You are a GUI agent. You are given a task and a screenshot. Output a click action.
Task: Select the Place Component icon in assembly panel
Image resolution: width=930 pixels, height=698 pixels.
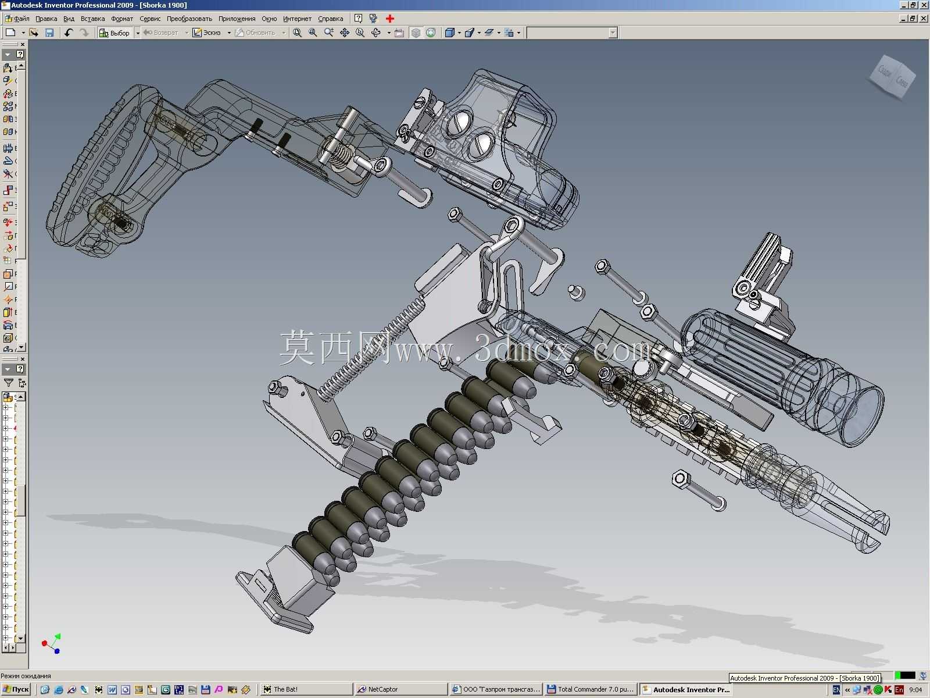pyautogui.click(x=8, y=68)
